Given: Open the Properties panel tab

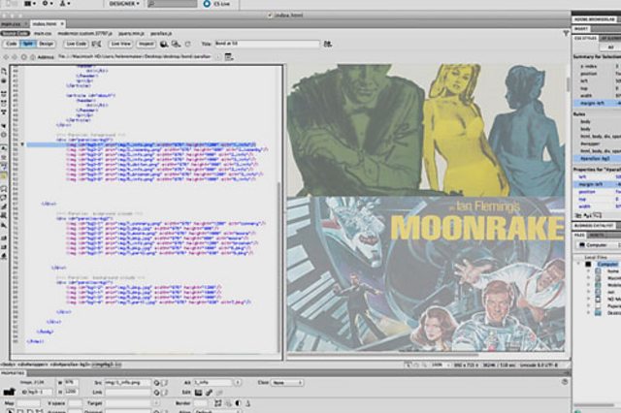Looking at the screenshot, I should (x=13, y=373).
